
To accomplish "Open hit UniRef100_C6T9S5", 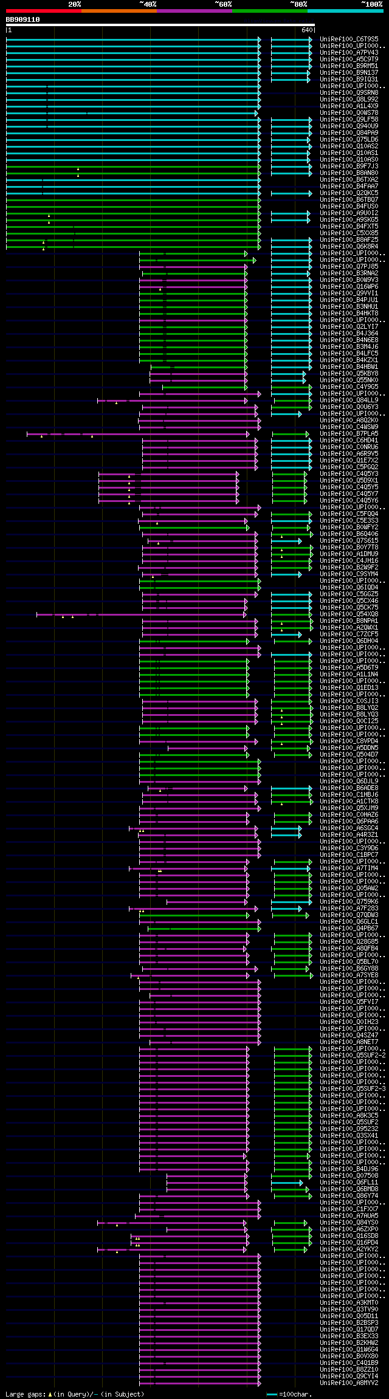I will [x=349, y=39].
